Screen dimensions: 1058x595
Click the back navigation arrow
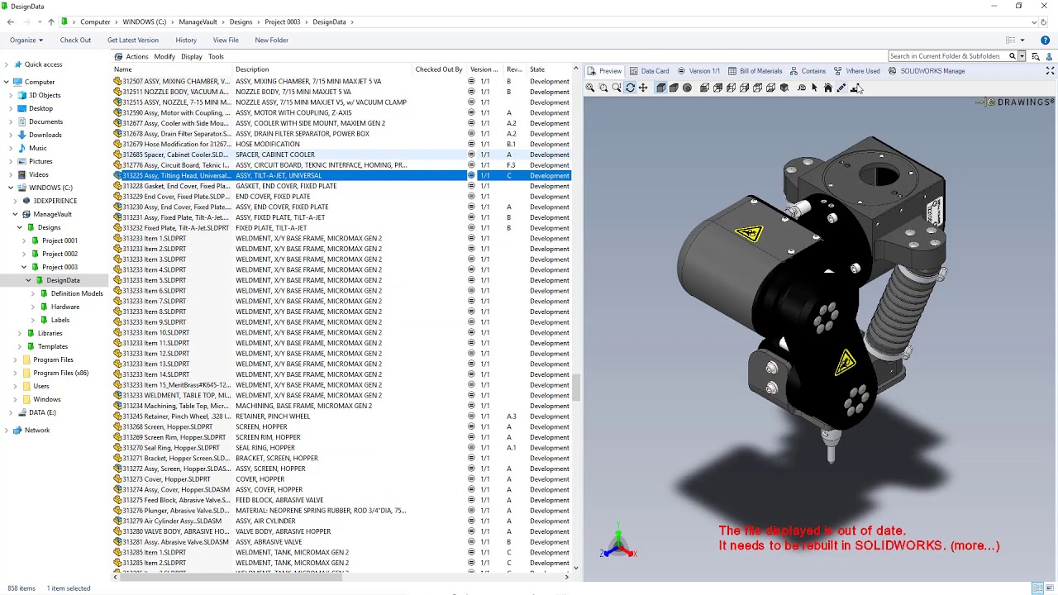pos(12,21)
